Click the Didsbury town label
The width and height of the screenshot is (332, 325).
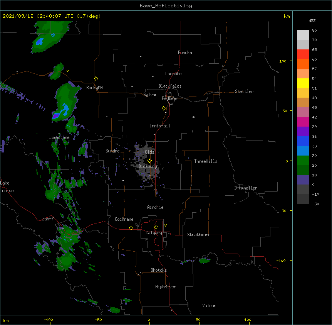coord(148,166)
